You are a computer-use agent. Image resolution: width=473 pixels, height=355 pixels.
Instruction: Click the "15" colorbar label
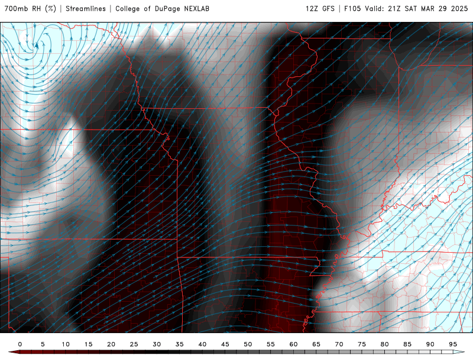click(88, 344)
